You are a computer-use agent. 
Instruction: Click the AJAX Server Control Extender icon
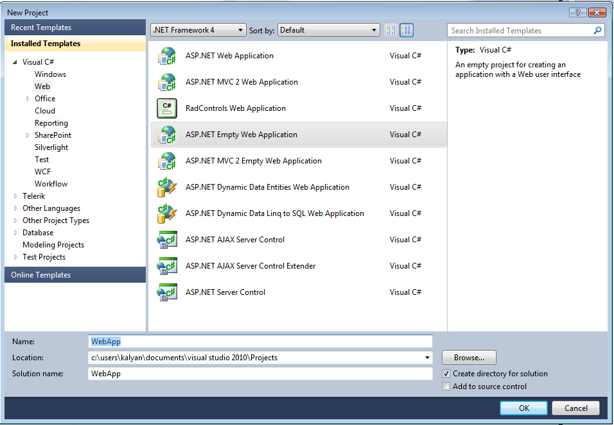pyautogui.click(x=167, y=266)
